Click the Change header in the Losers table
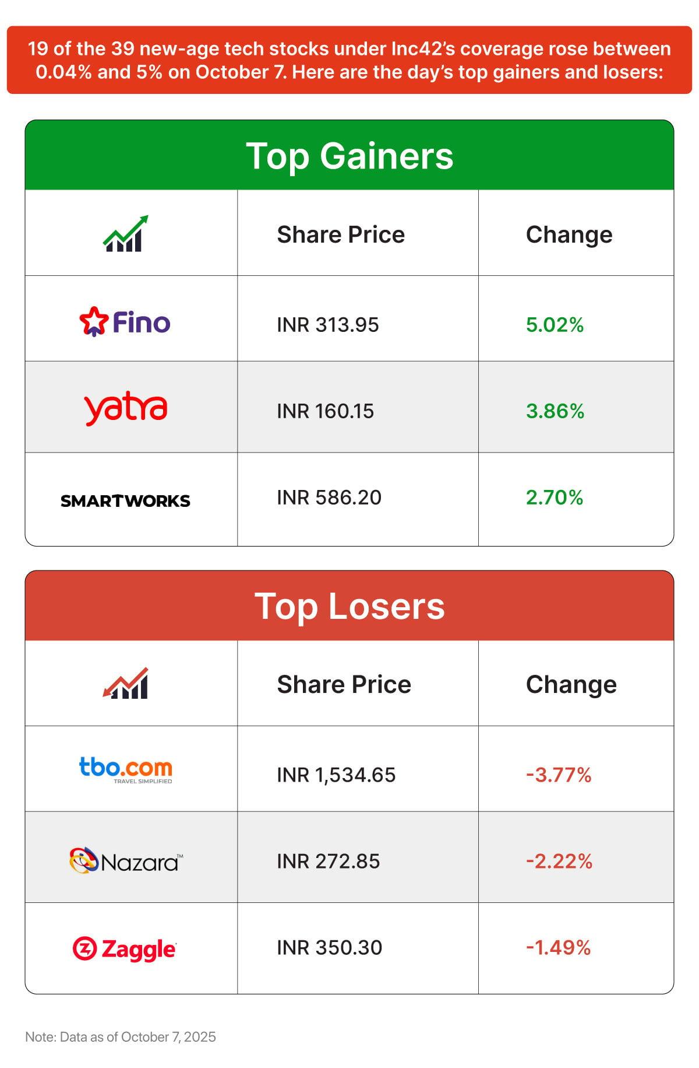This screenshot has height=1068, width=699. pyautogui.click(x=571, y=684)
